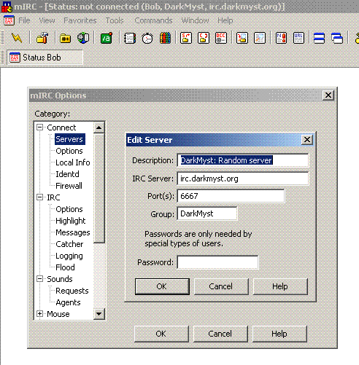Click the DCC Send file icon
The image size is (359, 365).
pyautogui.click(x=186, y=38)
